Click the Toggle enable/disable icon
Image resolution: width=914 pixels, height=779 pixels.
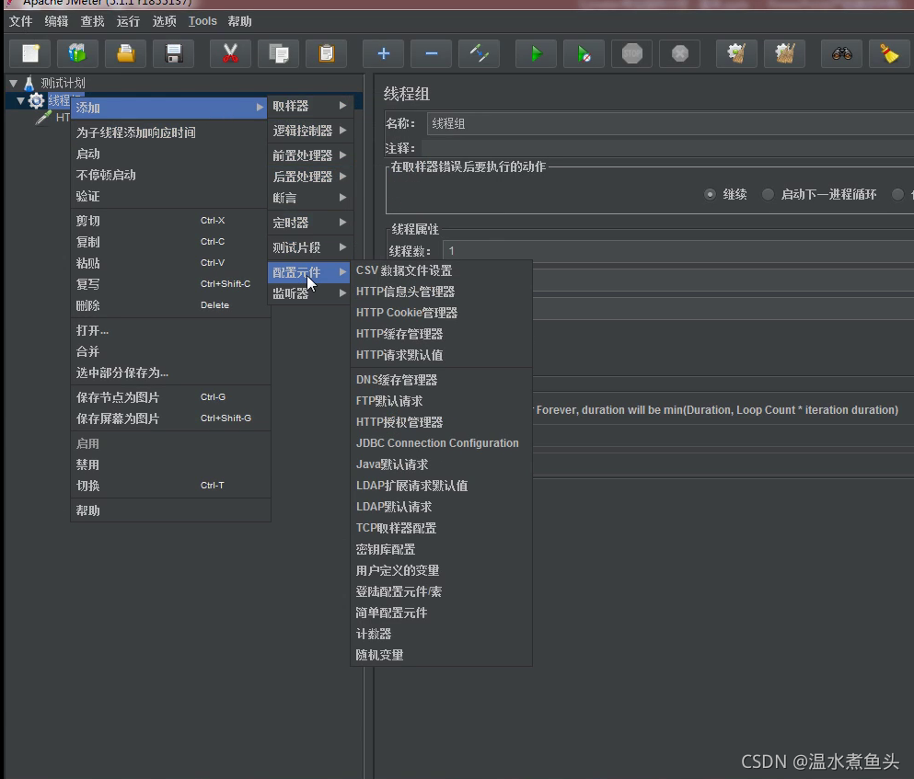[x=479, y=53]
